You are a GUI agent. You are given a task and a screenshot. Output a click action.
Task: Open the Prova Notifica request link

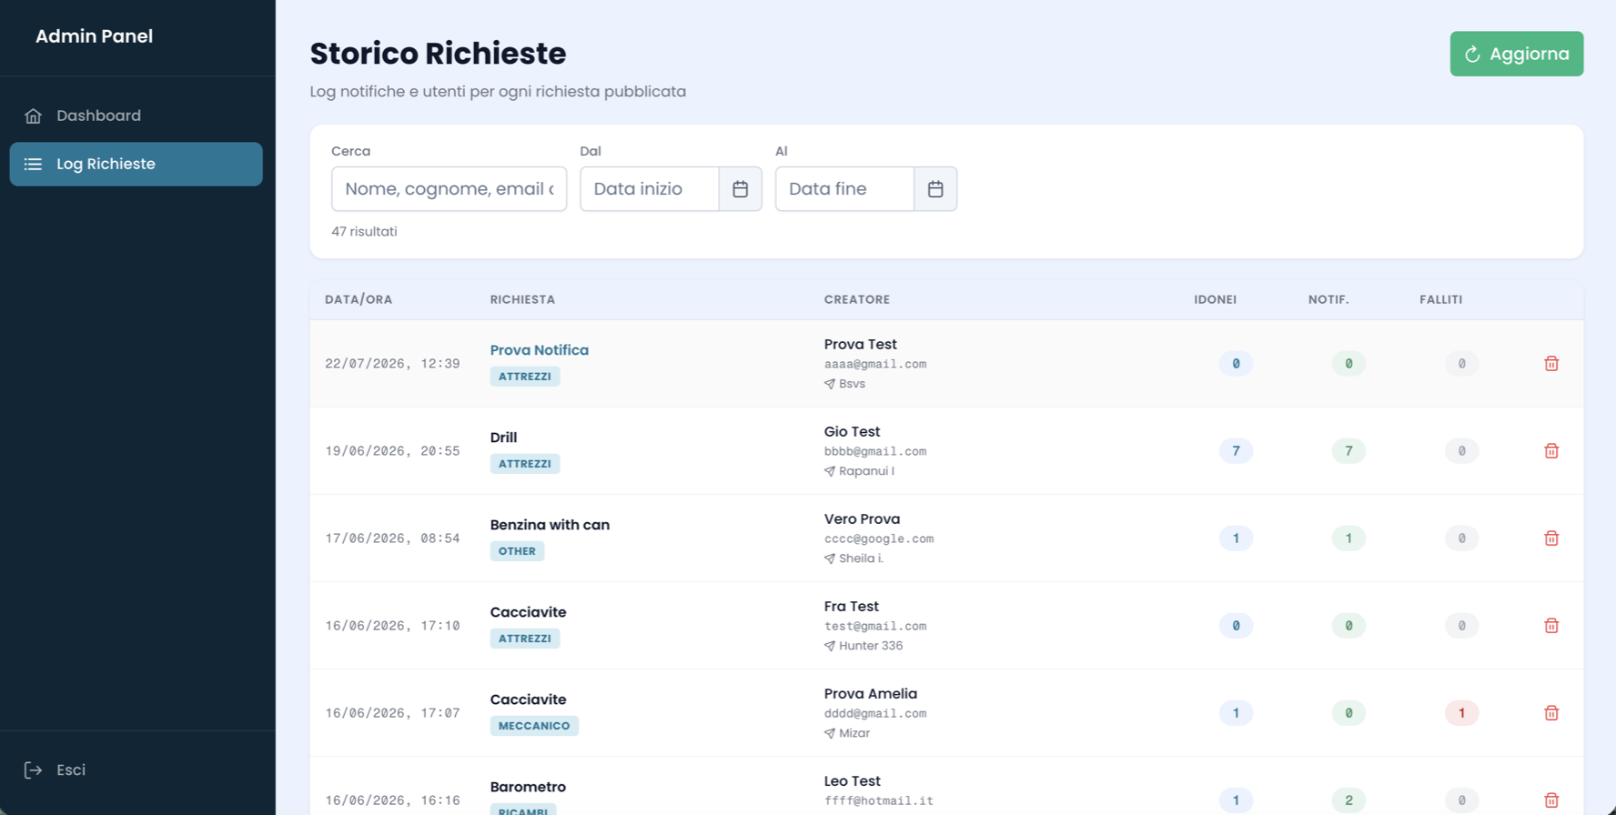coord(539,350)
